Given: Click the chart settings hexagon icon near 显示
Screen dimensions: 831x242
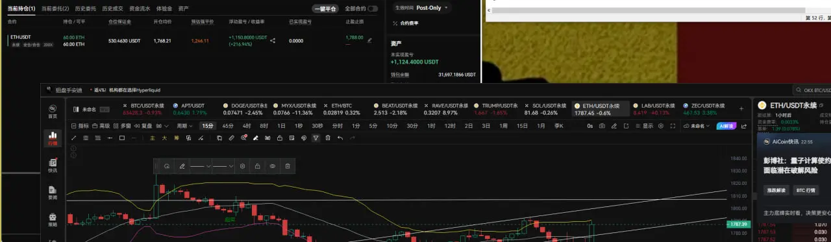Looking at the screenshot, I should (661, 126).
